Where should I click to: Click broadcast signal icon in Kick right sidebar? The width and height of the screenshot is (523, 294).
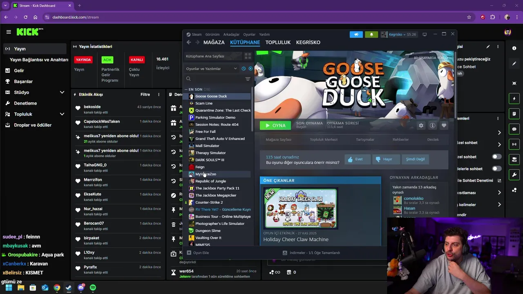click(x=514, y=144)
